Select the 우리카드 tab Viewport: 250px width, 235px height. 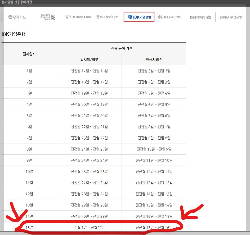pyautogui.click(x=17, y=17)
